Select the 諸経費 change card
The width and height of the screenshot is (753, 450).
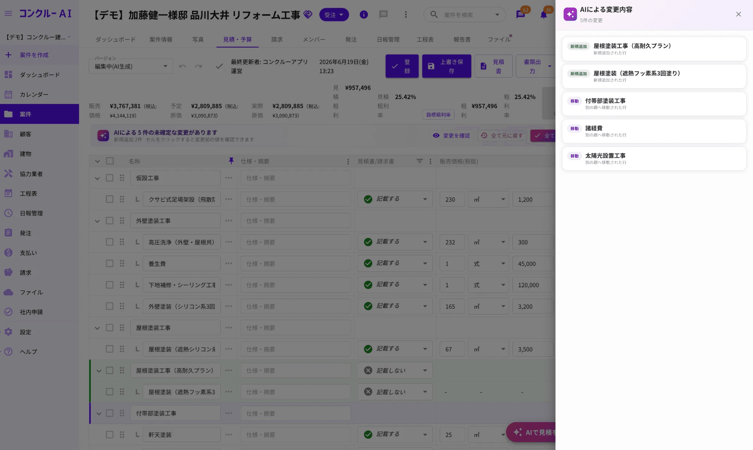[x=654, y=131]
